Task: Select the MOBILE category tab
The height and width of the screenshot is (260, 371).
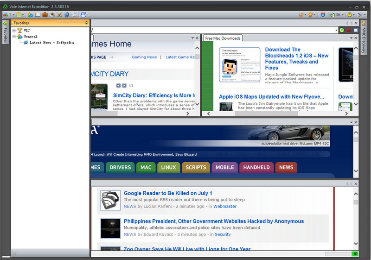Action: click(225, 167)
